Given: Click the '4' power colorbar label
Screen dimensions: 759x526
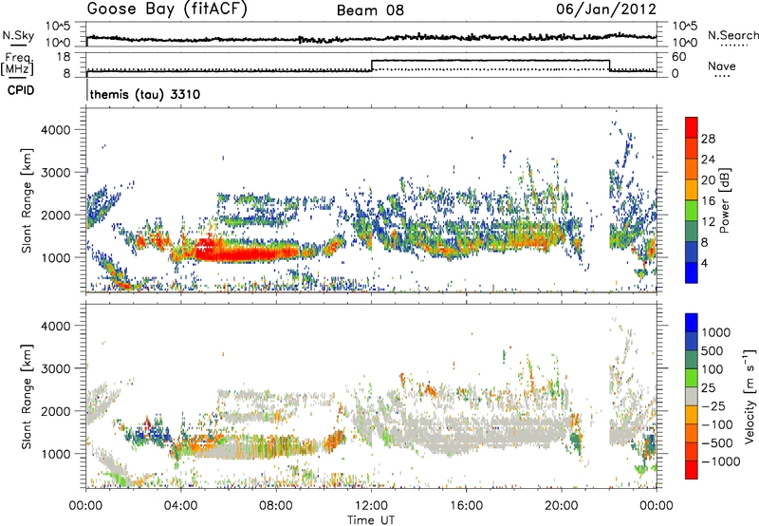Looking at the screenshot, I should [x=704, y=264].
